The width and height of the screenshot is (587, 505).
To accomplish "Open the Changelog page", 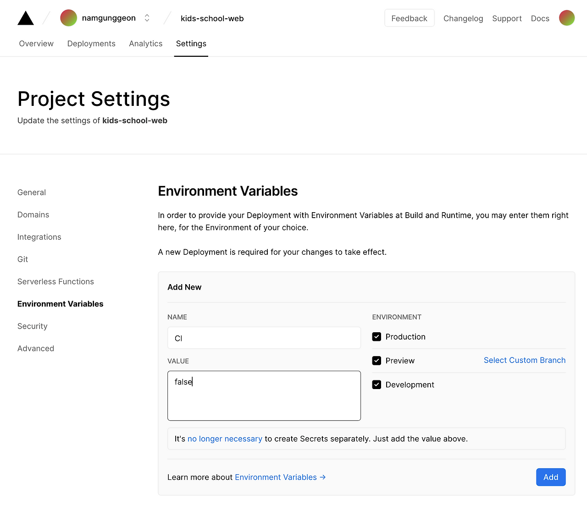I will coord(463,18).
